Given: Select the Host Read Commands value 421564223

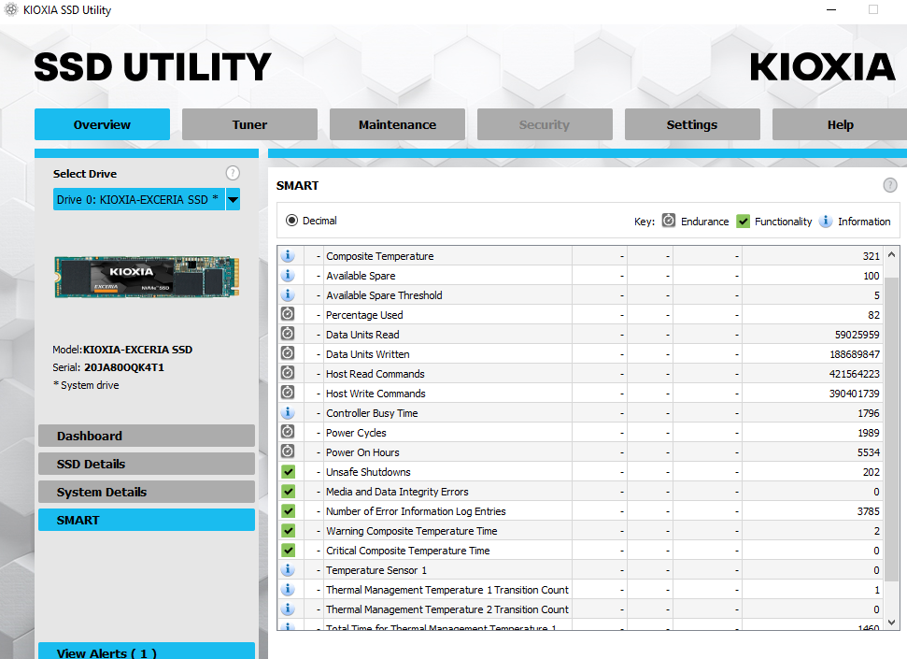Looking at the screenshot, I should point(854,374).
